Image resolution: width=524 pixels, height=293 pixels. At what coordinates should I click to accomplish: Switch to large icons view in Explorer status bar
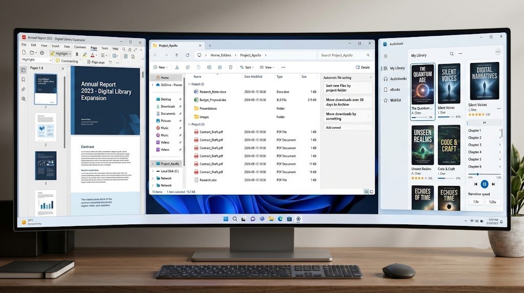pyautogui.click(x=372, y=192)
